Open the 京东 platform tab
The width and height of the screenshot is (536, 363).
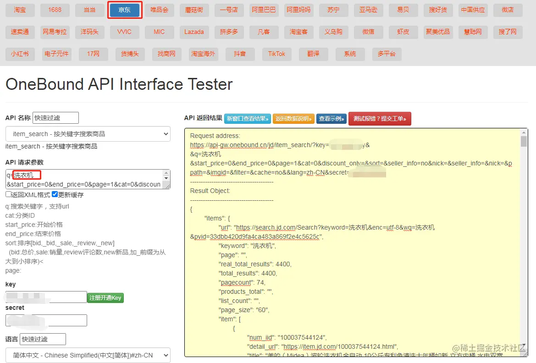pyautogui.click(x=124, y=10)
